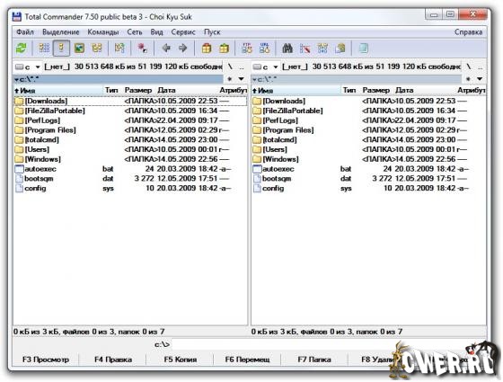The width and height of the screenshot is (503, 382).
Task: Click the Reread source refresh icon
Action: click(x=22, y=49)
